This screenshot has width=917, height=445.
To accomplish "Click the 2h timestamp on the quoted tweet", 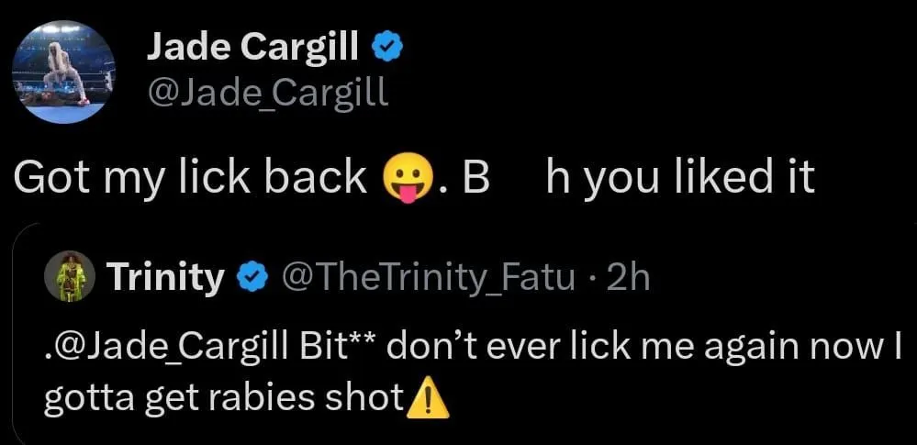I will [629, 276].
